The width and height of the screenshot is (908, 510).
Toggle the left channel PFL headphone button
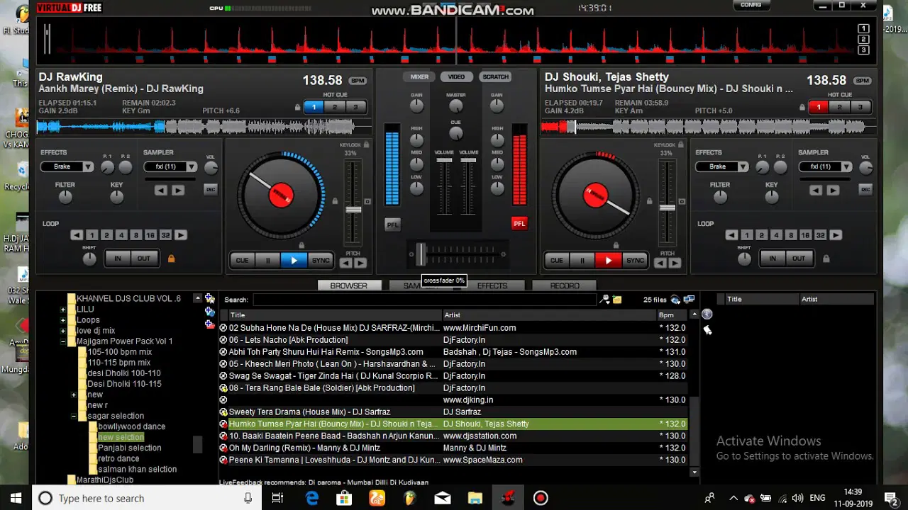click(392, 225)
